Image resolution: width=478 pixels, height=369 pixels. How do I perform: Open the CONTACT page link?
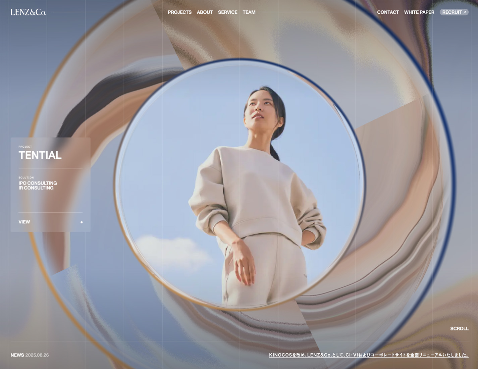(388, 12)
